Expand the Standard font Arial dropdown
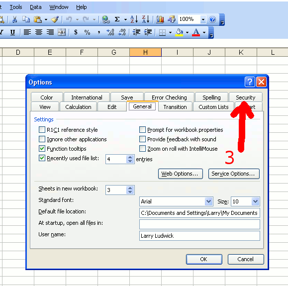The width and height of the screenshot is (288, 286). point(208,201)
